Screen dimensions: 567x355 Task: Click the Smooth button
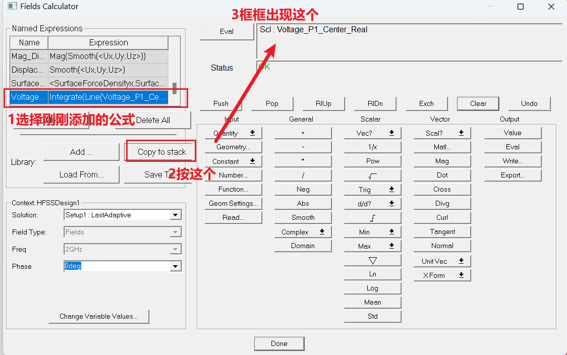click(x=303, y=218)
